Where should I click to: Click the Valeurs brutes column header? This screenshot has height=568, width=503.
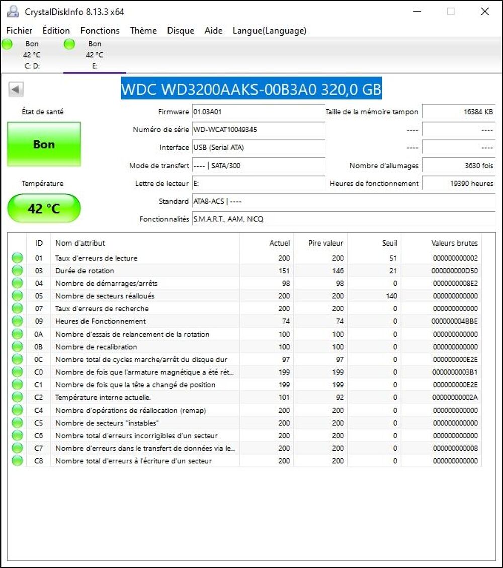pos(442,242)
